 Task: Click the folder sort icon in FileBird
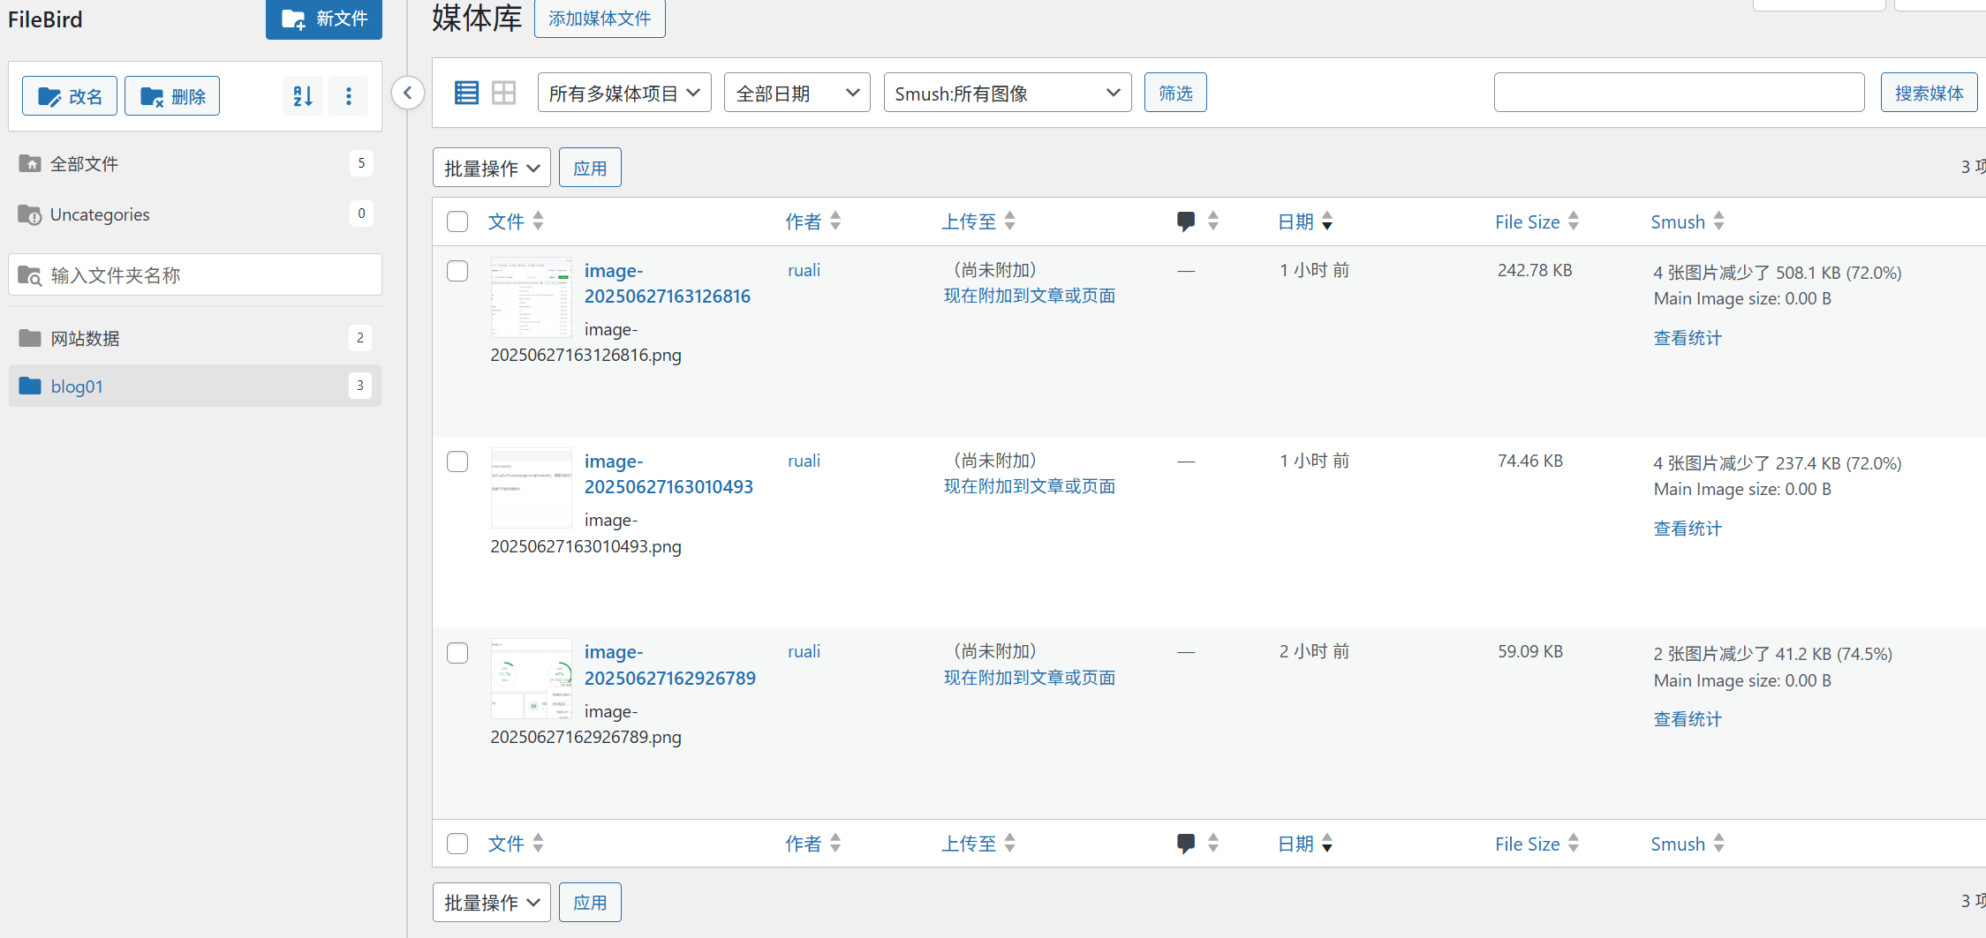tap(302, 96)
